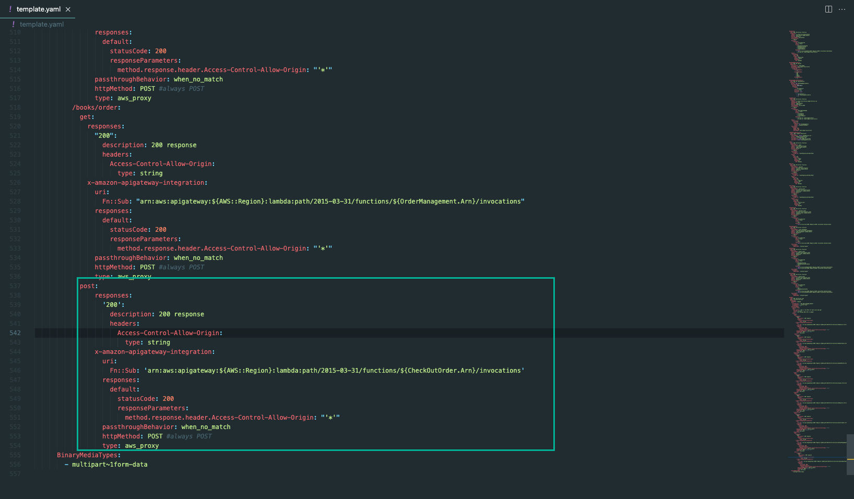Click the template.yaml breadcrumb item
Screen dimensions: 854x499
(42, 25)
